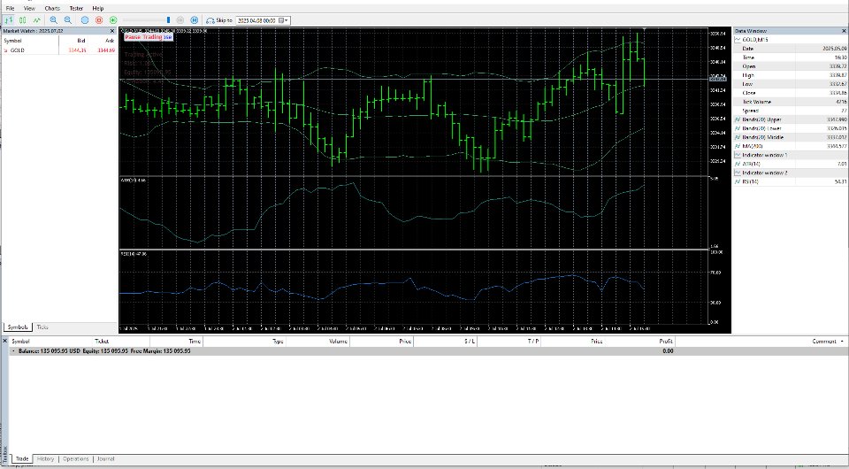Switch to the Operations tab in Toolbox
The height and width of the screenshot is (469, 849).
(75, 458)
